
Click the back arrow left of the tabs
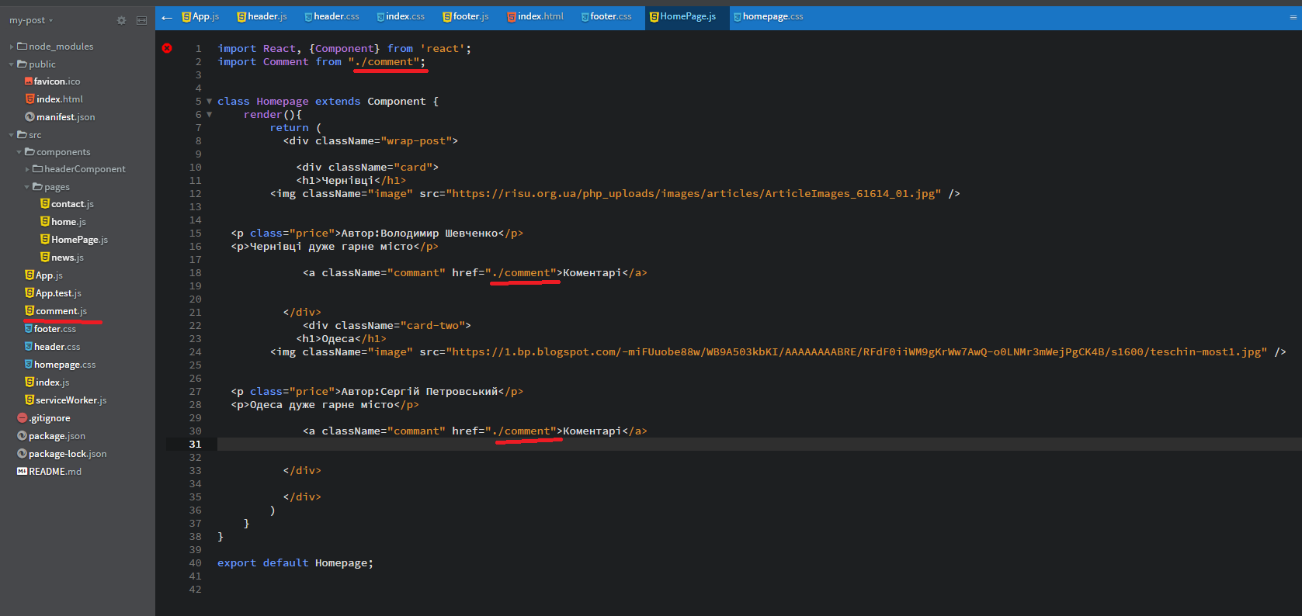coord(167,17)
